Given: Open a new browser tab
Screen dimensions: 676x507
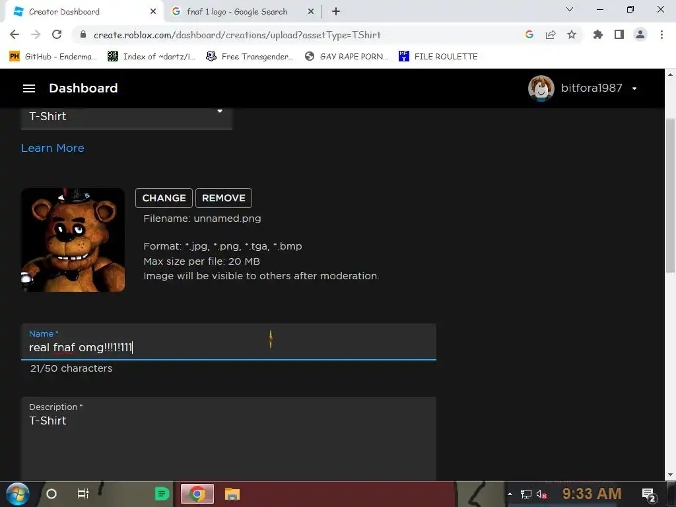Looking at the screenshot, I should point(336,12).
